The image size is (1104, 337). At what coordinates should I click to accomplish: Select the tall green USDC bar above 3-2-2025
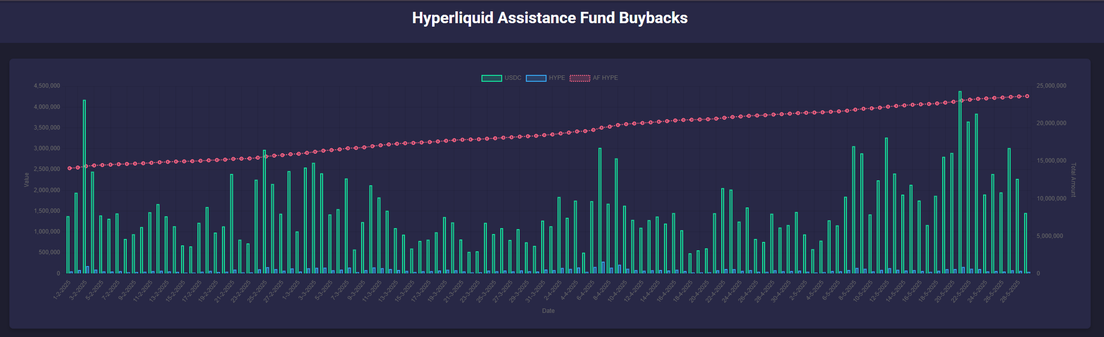[84, 187]
